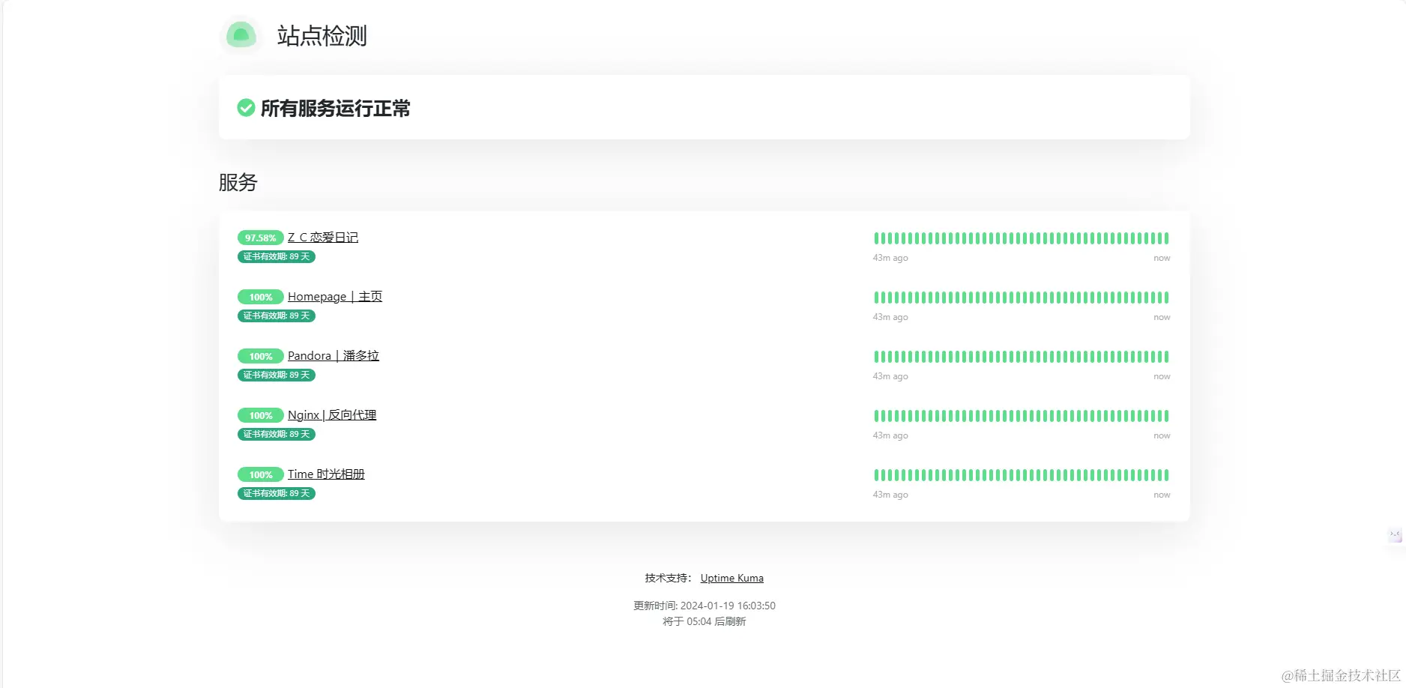1406x688 pixels.
Task: Open the Nginx | 反向代理 link
Action: click(332, 415)
